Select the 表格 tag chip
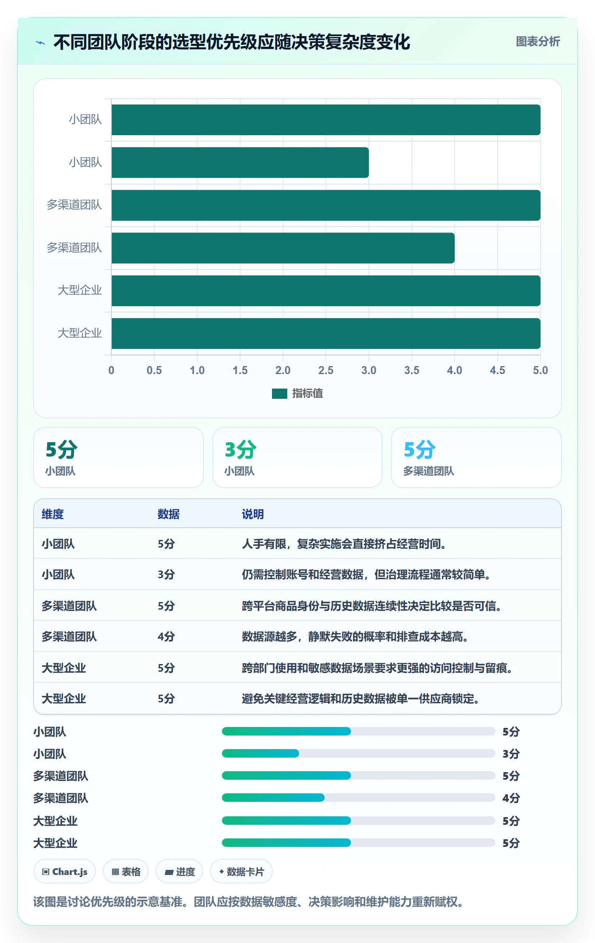This screenshot has width=595, height=943. click(x=126, y=871)
